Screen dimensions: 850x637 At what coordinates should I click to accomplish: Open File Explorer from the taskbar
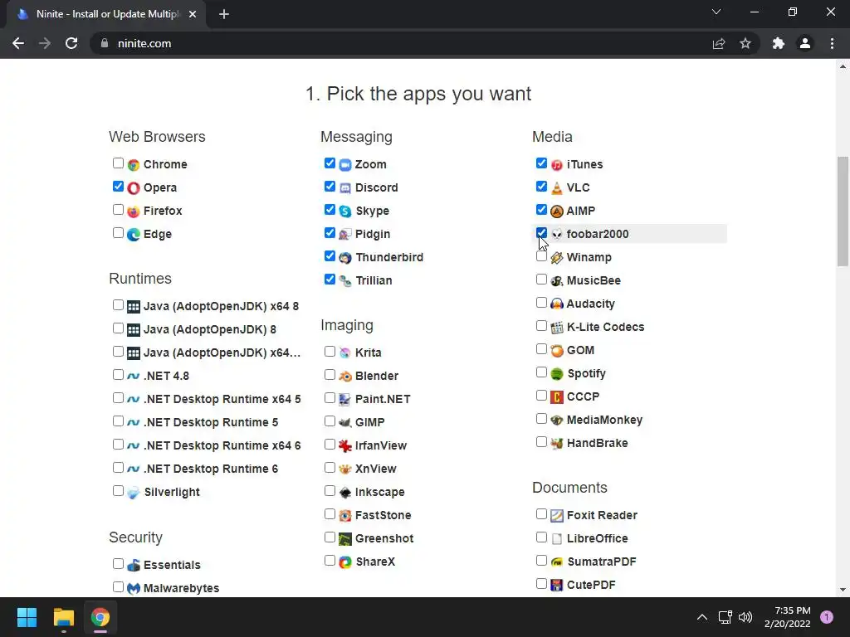63,617
